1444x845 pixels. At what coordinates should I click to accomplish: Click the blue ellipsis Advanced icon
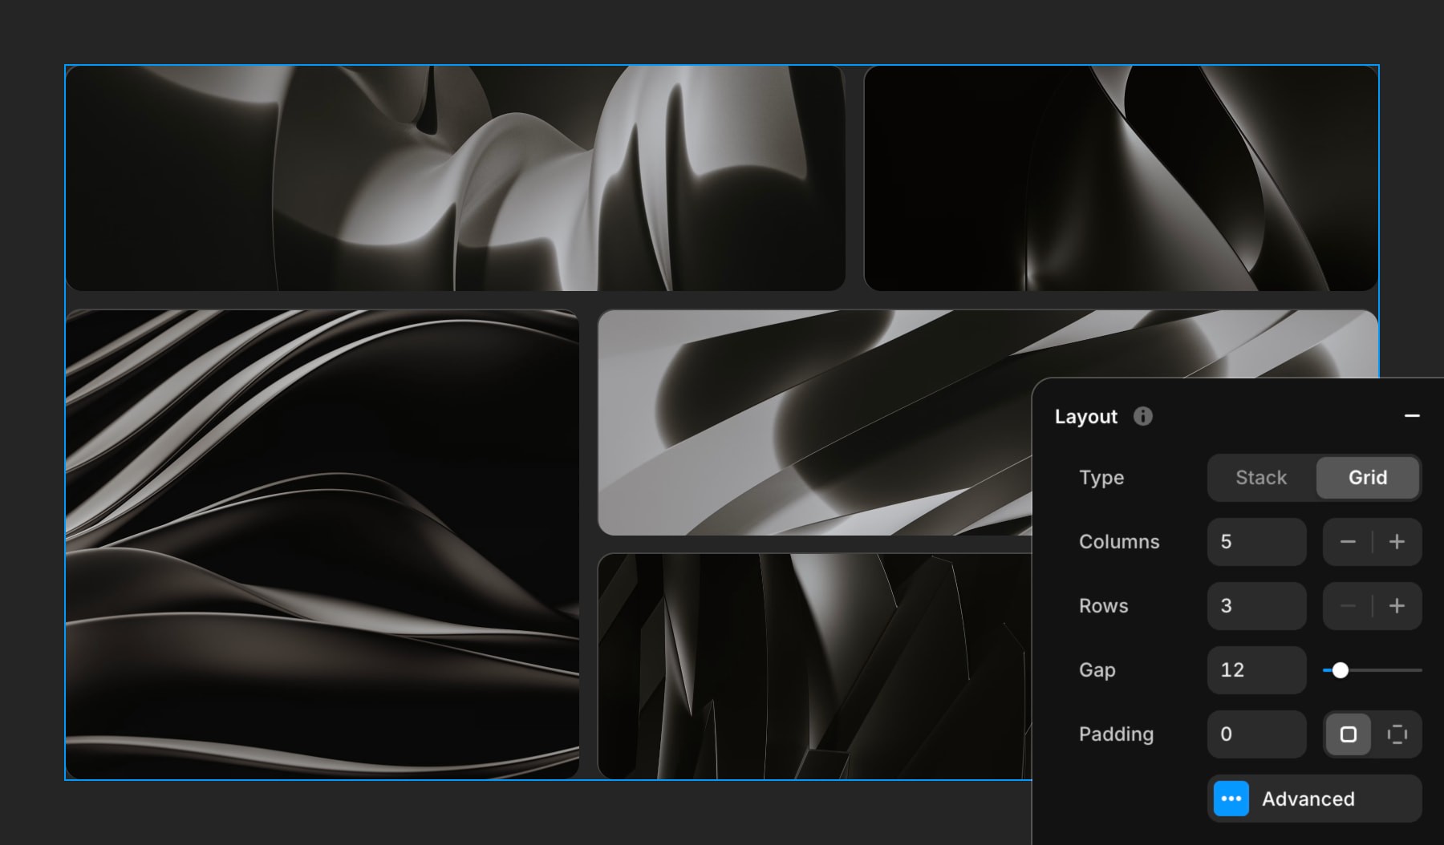click(x=1231, y=799)
